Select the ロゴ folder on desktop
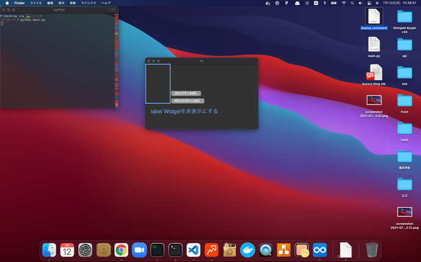421x262 pixels. pos(405,187)
